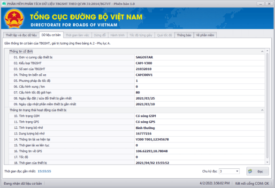Click the scrollbar up arrow
Screen dimensions: 275x188
click(267, 51)
